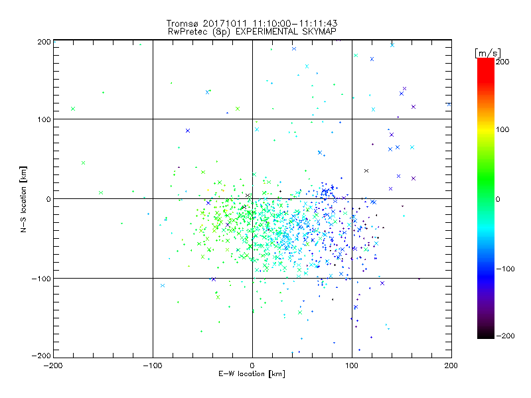Click the plot title "Tromsø 20171011 11:10:00-11:11:43"

(x=252, y=23)
